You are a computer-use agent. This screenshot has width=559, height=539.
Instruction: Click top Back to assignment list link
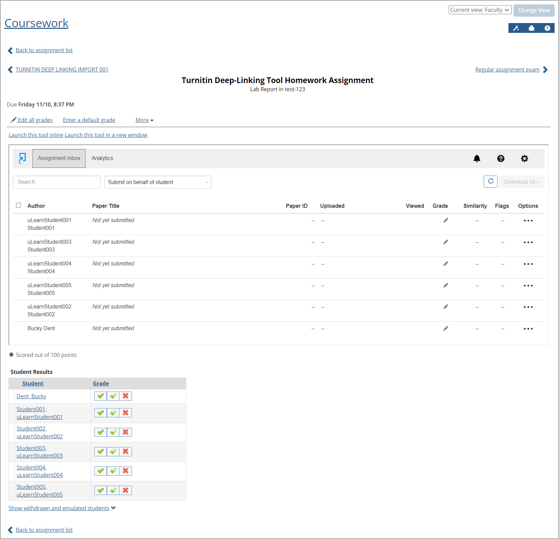(x=44, y=50)
